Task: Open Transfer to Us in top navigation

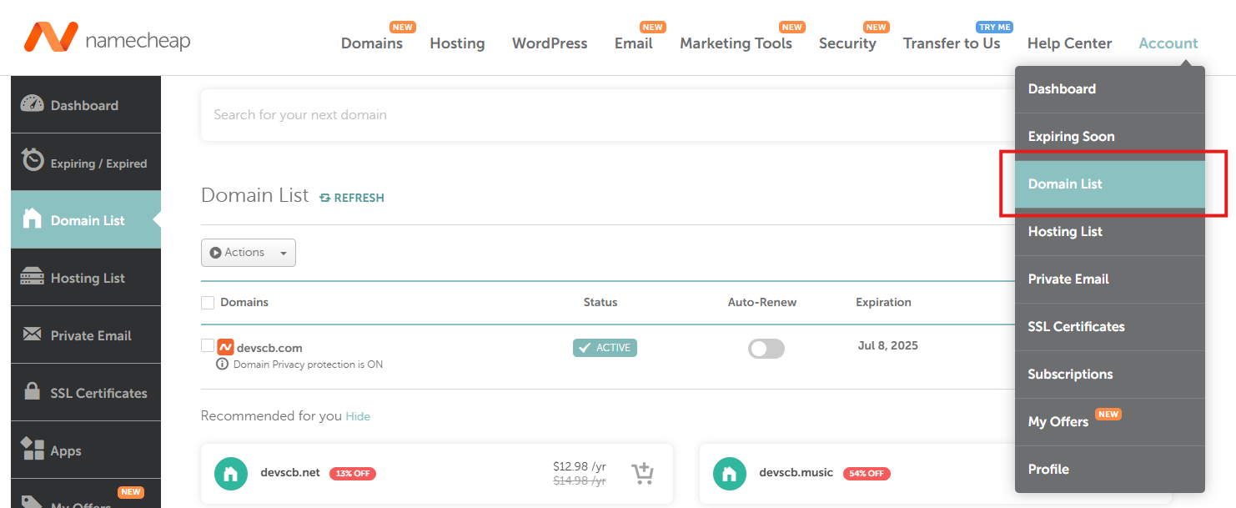Action: (x=952, y=43)
